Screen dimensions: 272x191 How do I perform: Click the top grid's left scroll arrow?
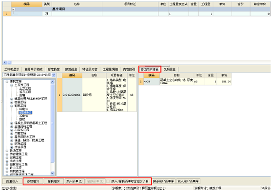tap(5, 62)
